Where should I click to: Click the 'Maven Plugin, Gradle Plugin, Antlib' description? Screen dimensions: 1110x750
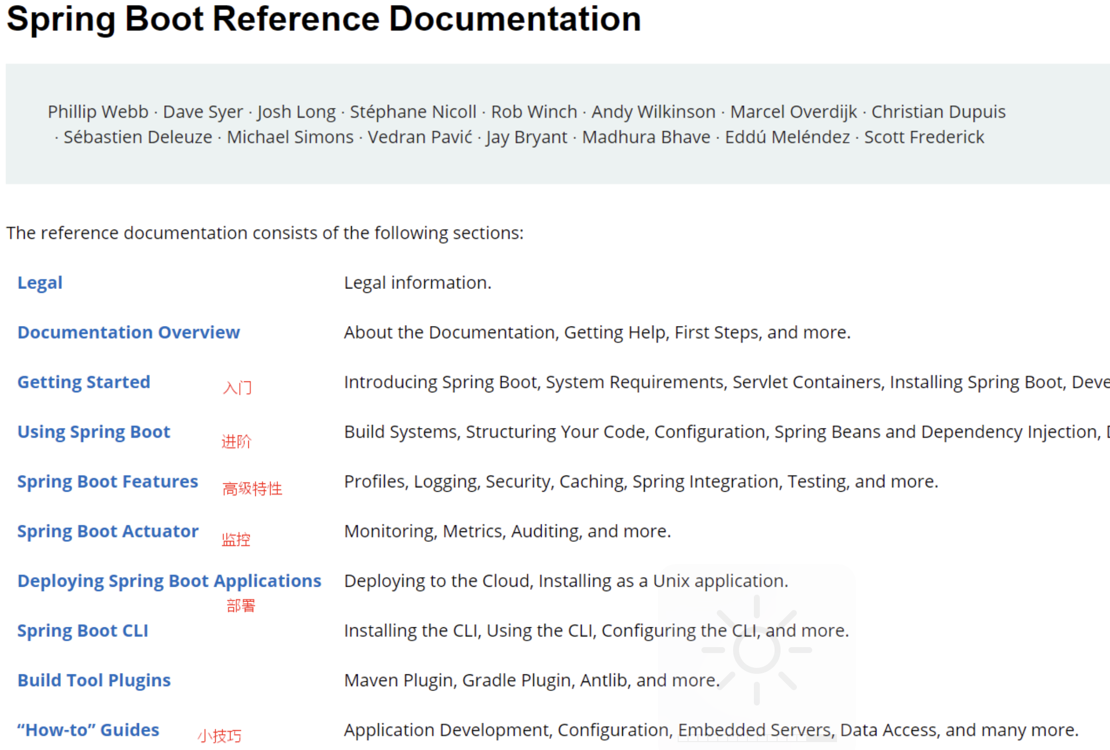click(x=532, y=681)
